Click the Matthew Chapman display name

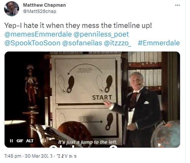pyautogui.click(x=44, y=5)
